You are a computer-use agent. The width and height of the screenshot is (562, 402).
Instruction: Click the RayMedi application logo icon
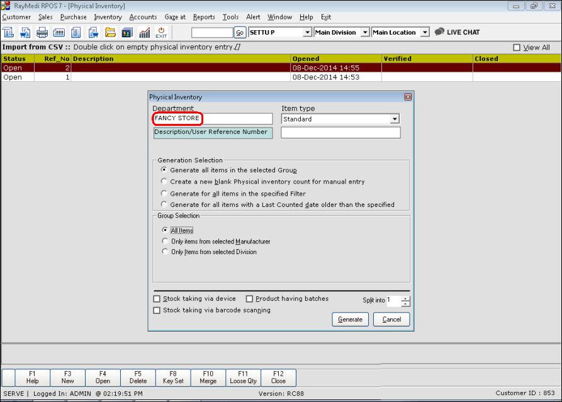click(x=6, y=6)
